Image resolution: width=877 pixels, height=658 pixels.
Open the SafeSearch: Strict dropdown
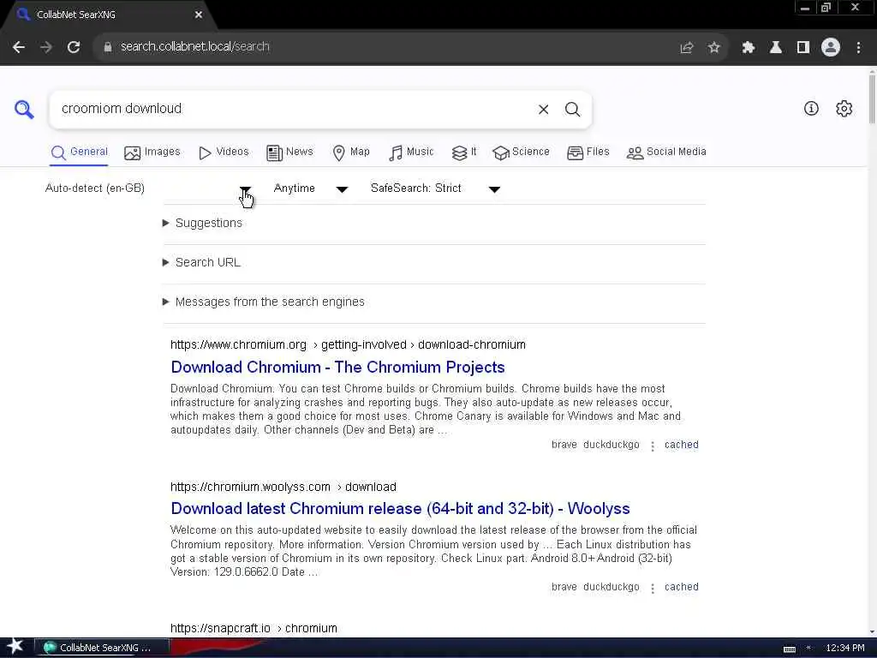point(435,188)
